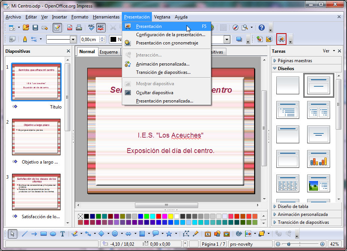Screen dimensions: 347x251
Task: Expand the Diseño de tabla section
Action: [x=306, y=207]
